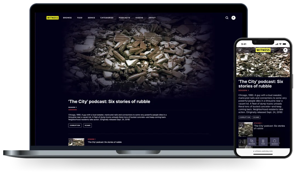Click the yellow WITNESS logo on phone

tap(263, 50)
